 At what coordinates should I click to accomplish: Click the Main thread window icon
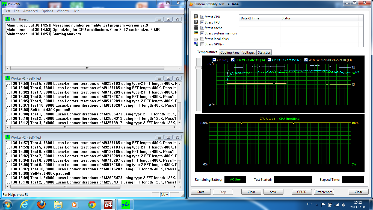tap(8, 19)
